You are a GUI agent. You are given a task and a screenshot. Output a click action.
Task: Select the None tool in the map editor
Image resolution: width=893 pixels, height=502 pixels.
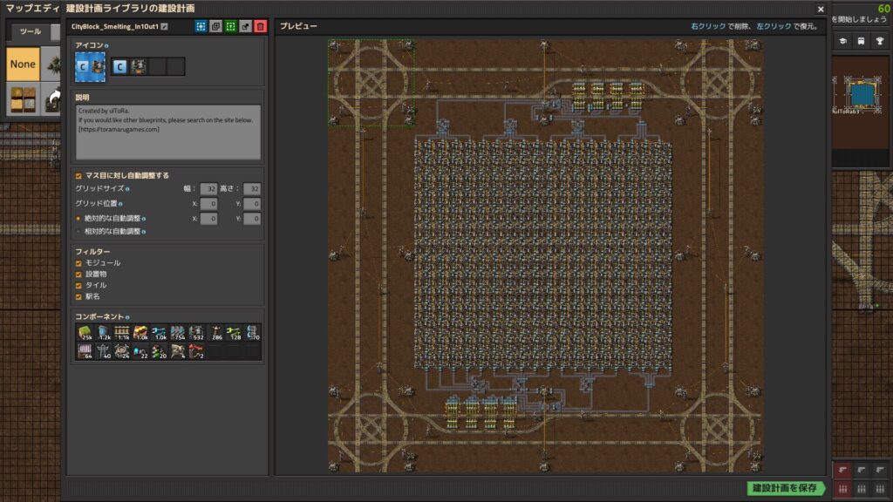click(x=23, y=64)
